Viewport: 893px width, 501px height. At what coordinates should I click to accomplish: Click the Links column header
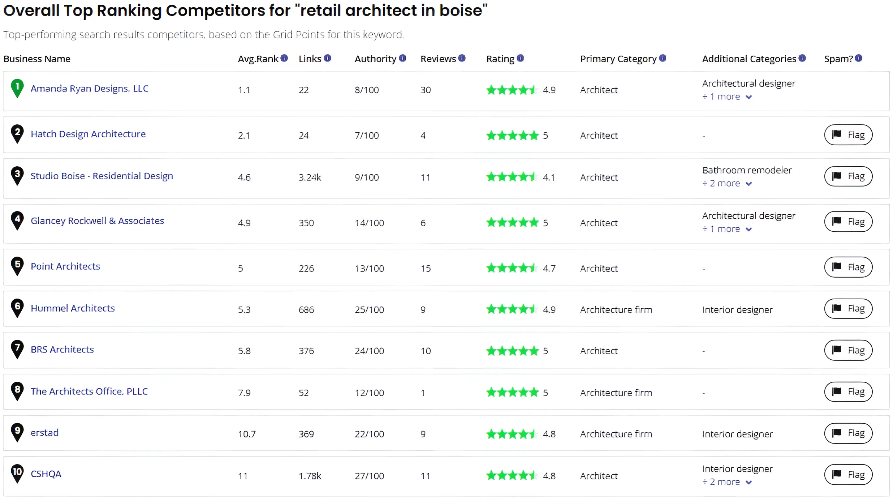[310, 59]
